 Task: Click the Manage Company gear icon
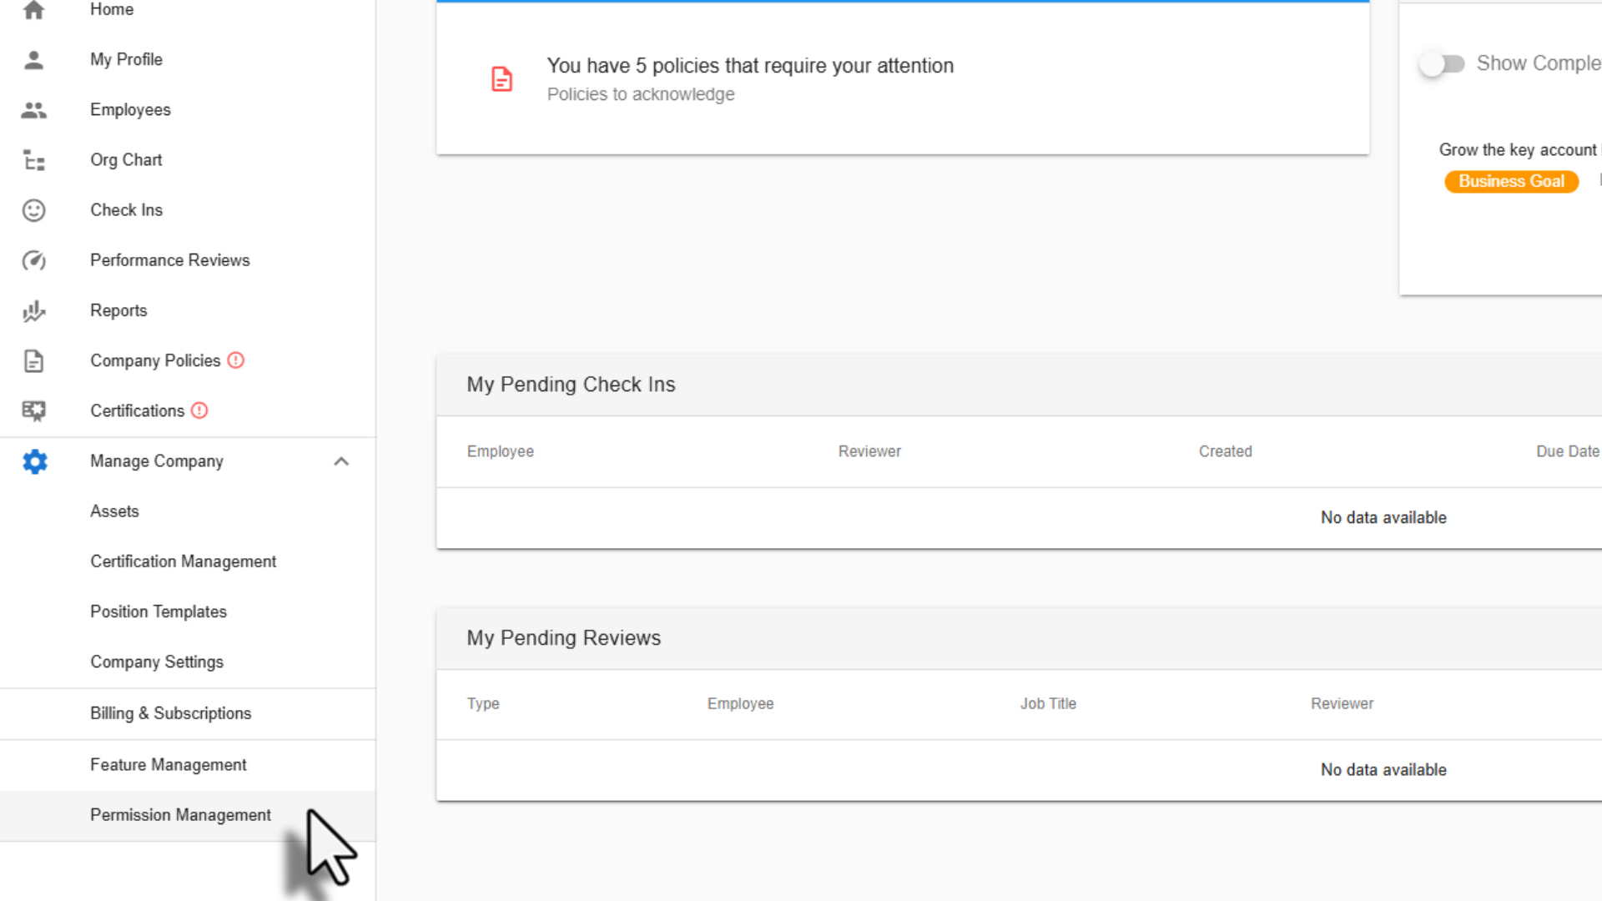[x=34, y=461]
